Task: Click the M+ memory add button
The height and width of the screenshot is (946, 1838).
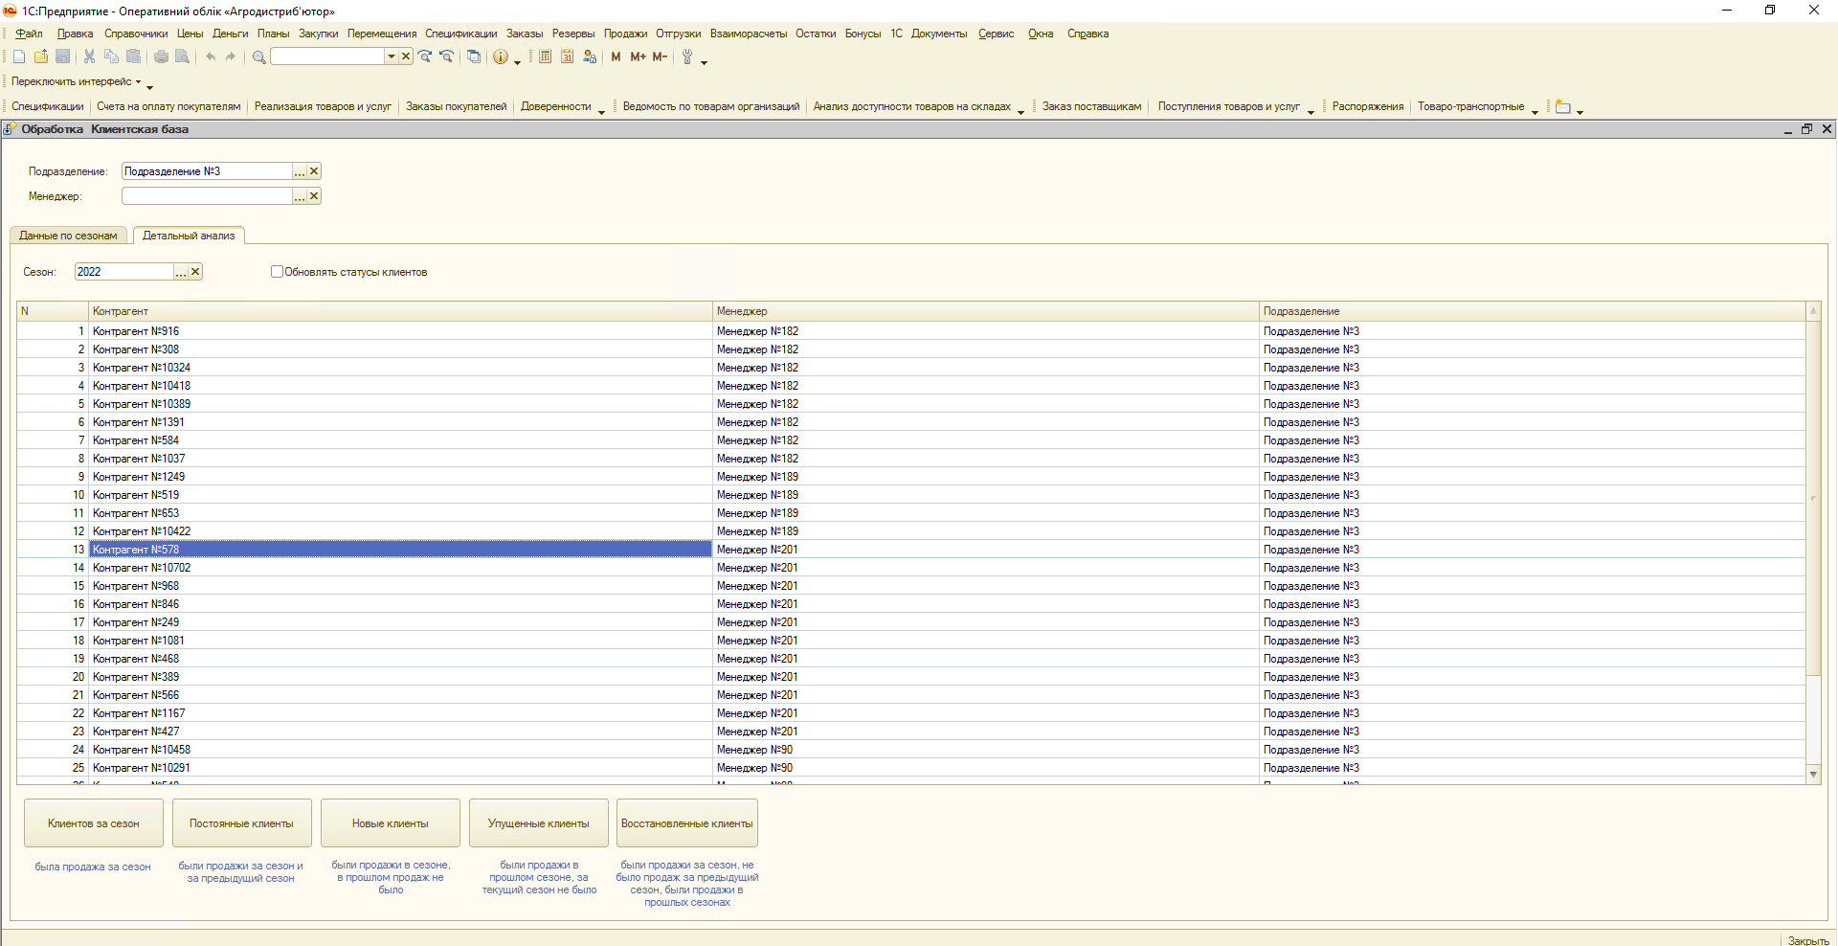Action: (x=638, y=57)
